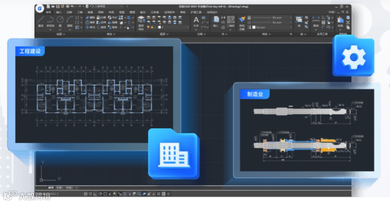390x203 pixels.
Task: Click the Erase (删除) tool
Action: click(91, 18)
